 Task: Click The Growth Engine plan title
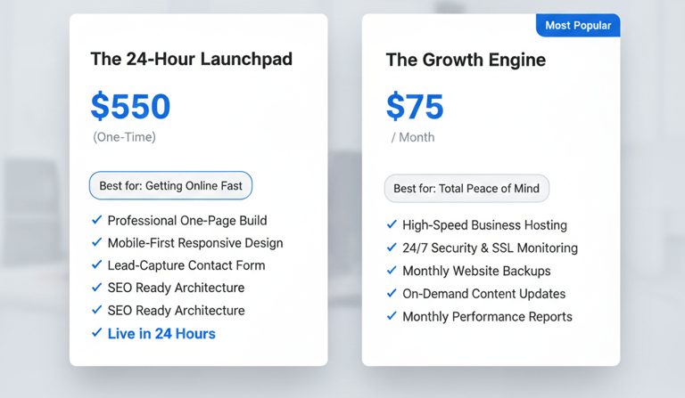tap(466, 61)
